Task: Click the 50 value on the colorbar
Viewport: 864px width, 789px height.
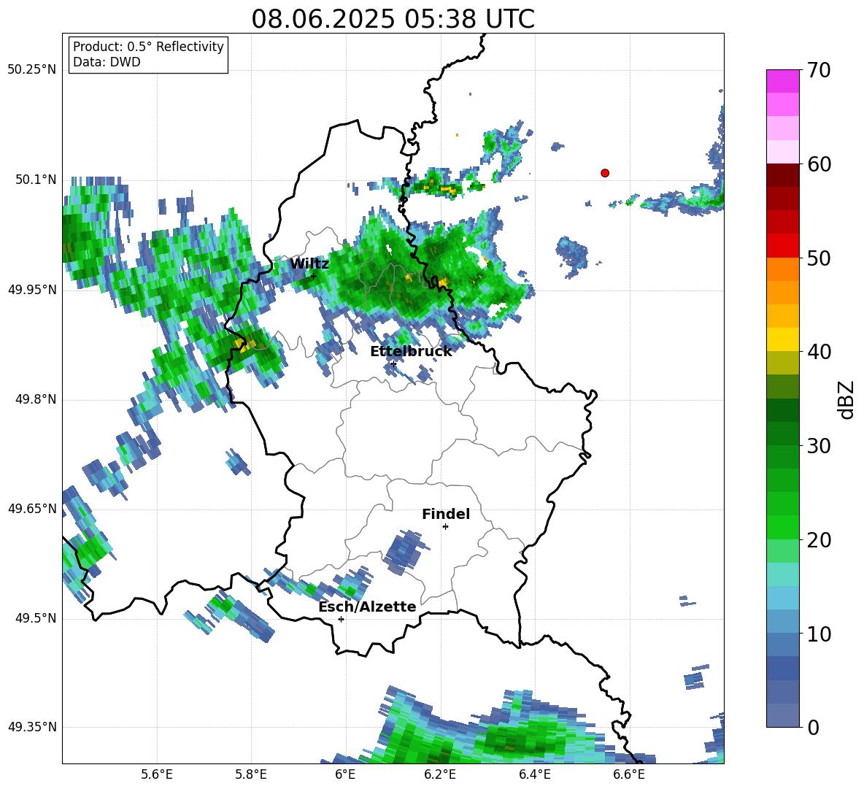Action: [818, 258]
